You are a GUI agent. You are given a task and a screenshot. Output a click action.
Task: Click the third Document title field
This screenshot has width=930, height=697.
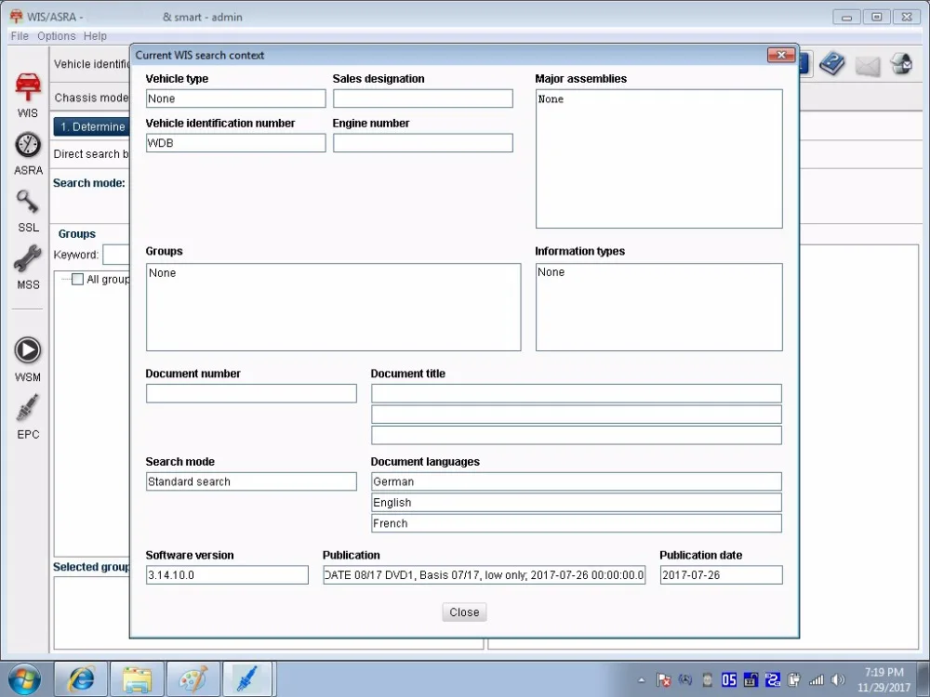tap(577, 435)
